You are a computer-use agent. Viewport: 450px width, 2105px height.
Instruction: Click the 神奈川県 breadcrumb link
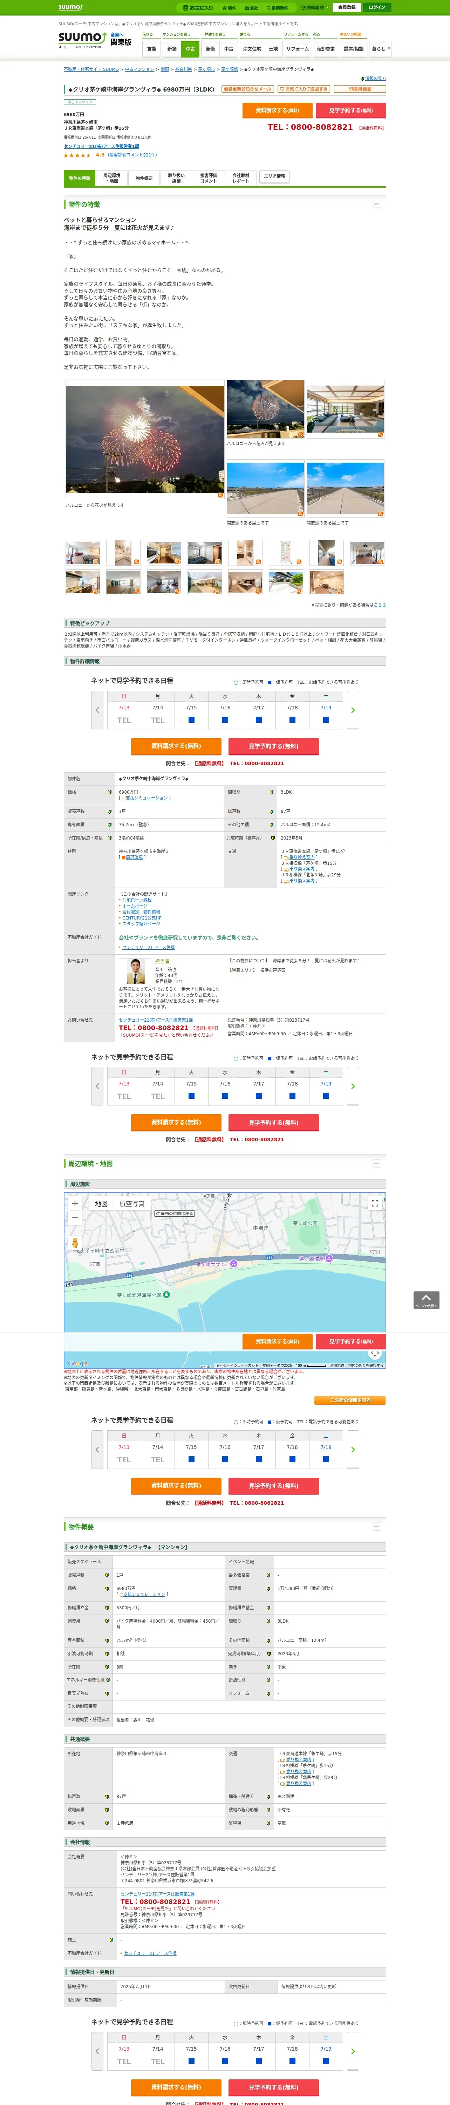click(x=184, y=69)
